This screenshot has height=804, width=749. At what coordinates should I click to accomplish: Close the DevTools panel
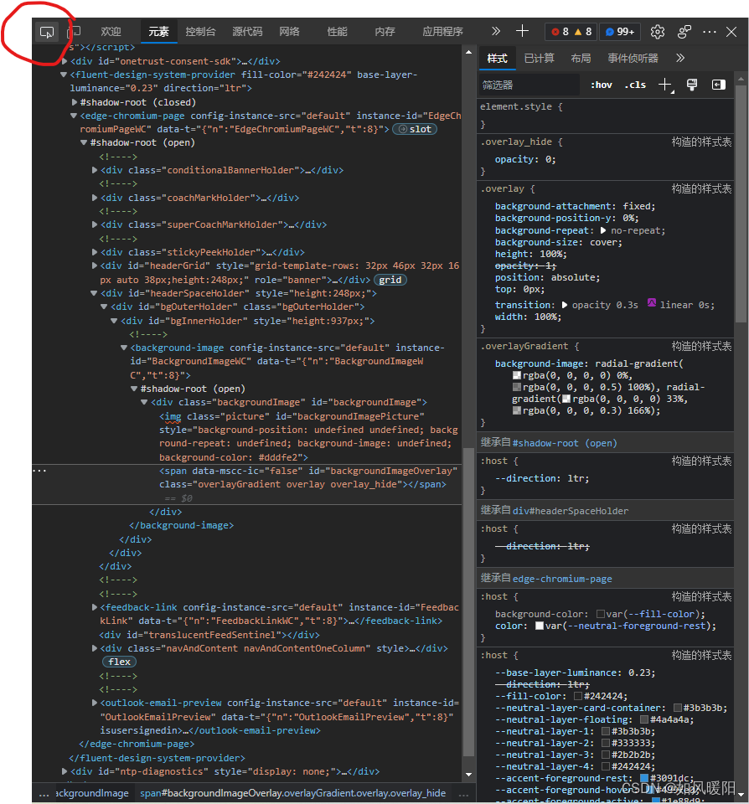731,32
